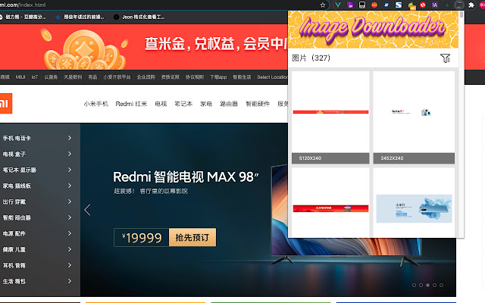This screenshot has width=485, height=303.
Task: Open the 智能硬件 nav menu
Action: click(258, 104)
